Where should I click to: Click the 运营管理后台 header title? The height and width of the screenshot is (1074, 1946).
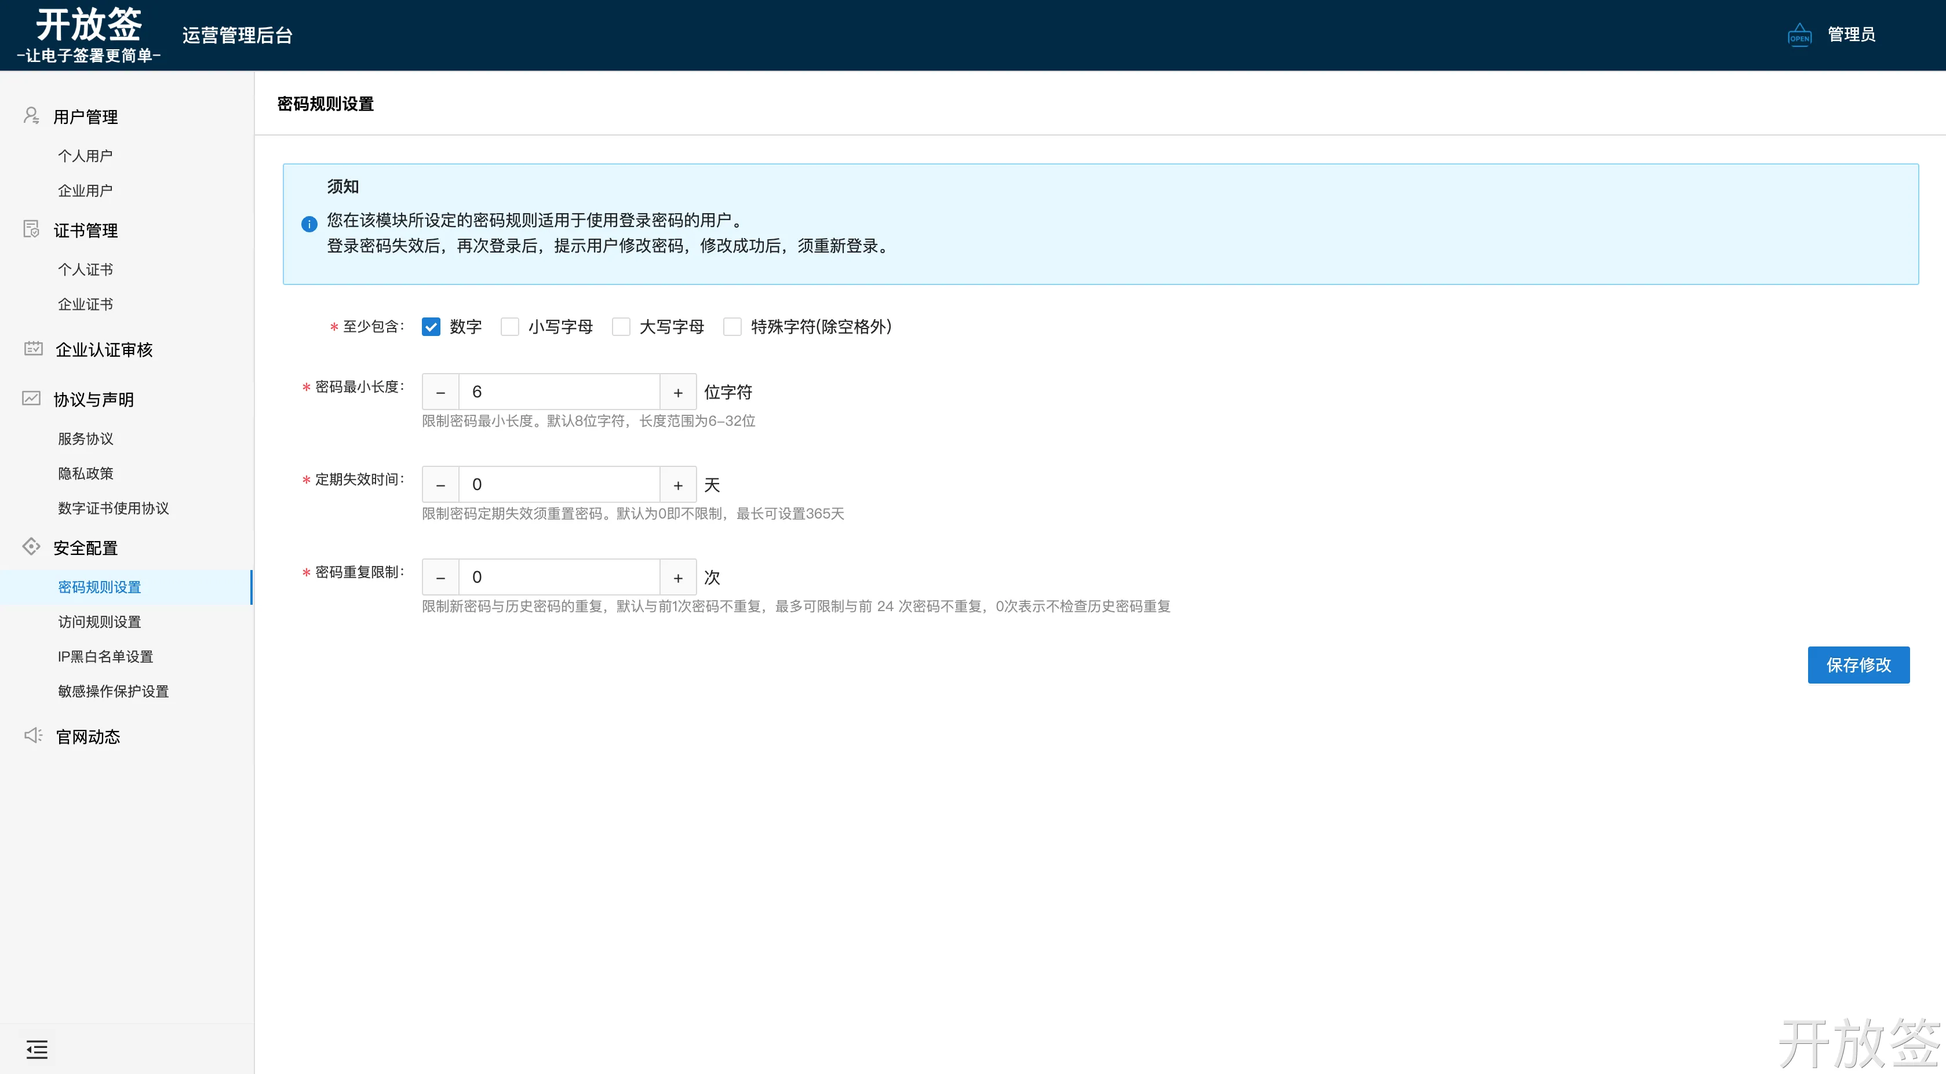[237, 35]
